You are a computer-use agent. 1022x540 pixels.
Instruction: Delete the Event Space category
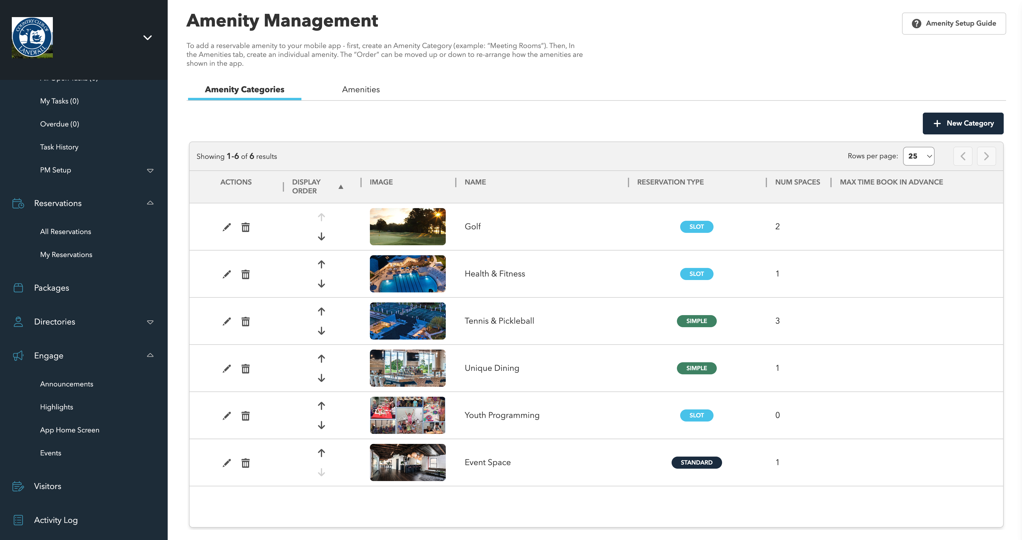[246, 463]
